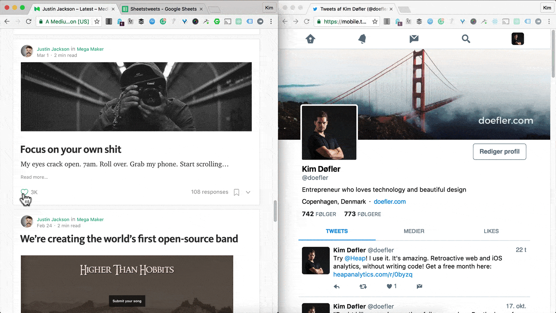
Task: Click the profile avatar in Twitter top nav
Action: coord(518,39)
